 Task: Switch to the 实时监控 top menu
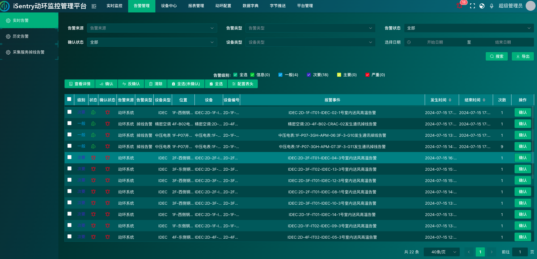pos(115,6)
